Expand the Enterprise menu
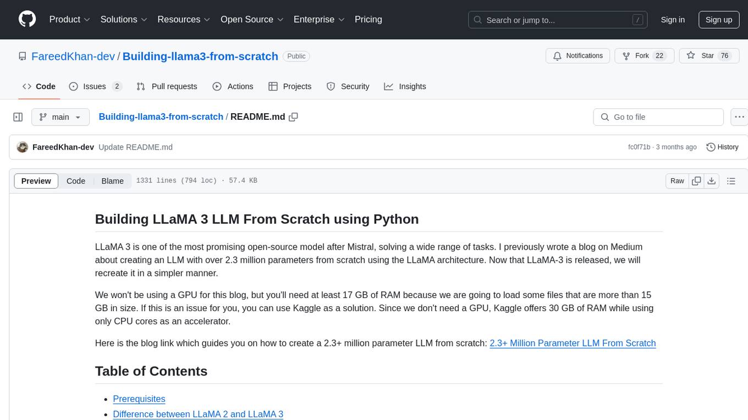 [319, 19]
